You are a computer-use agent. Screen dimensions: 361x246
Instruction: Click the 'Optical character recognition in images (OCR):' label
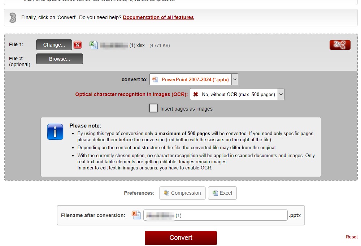[131, 94]
